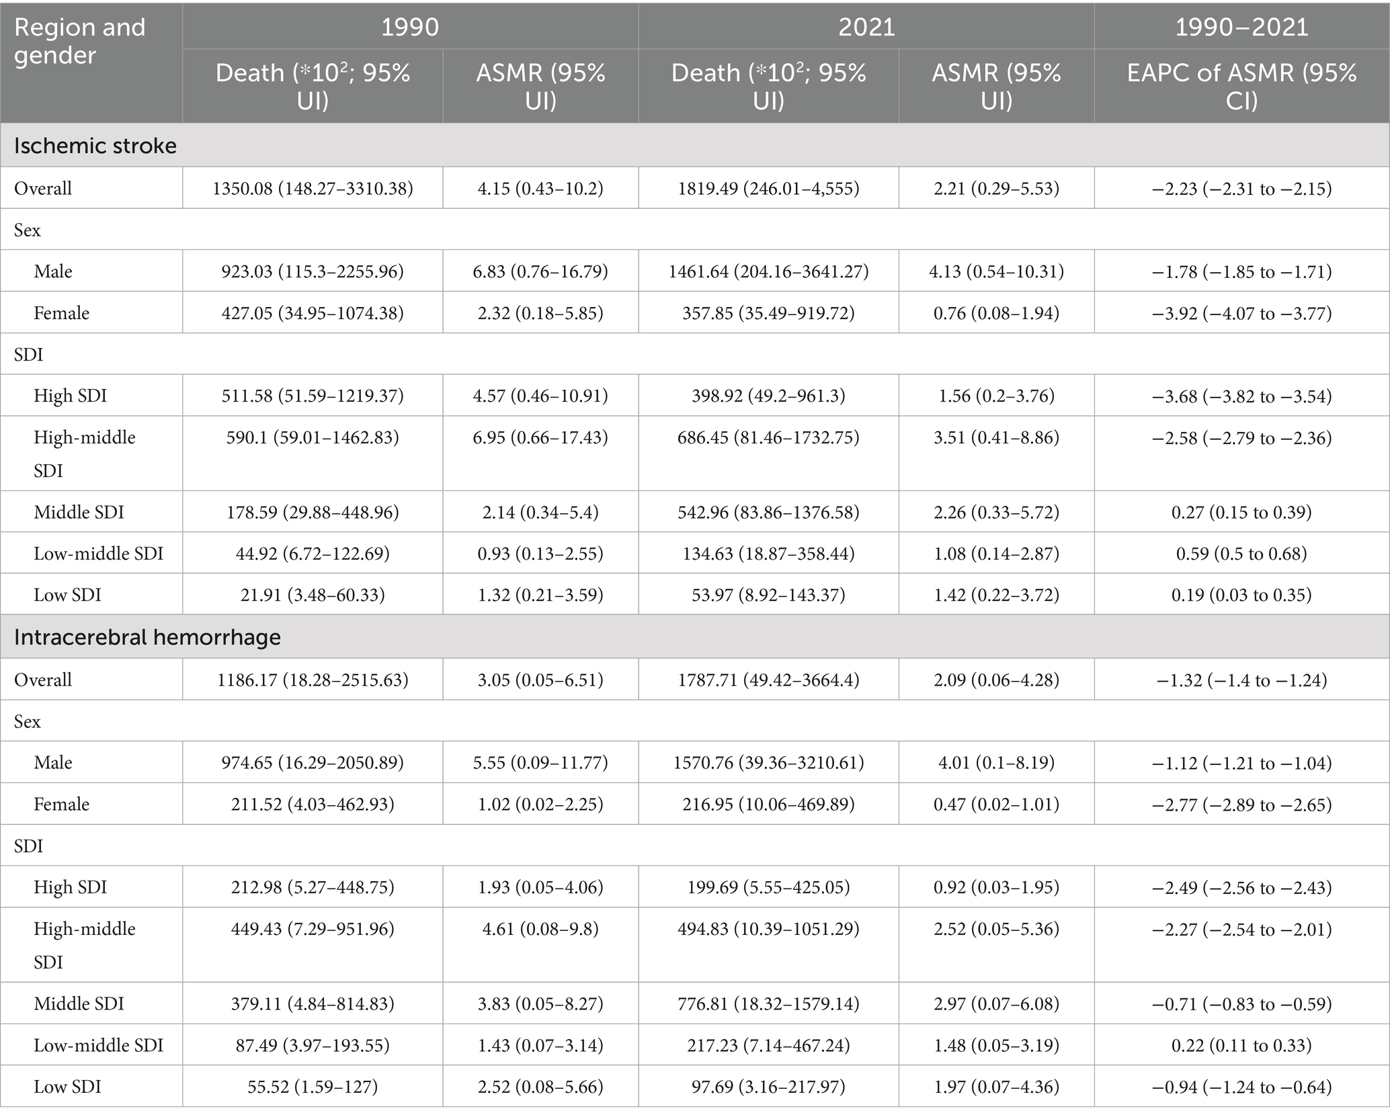Click the 'Region and gender' header cell
The image size is (1390, 1119).
91,62
